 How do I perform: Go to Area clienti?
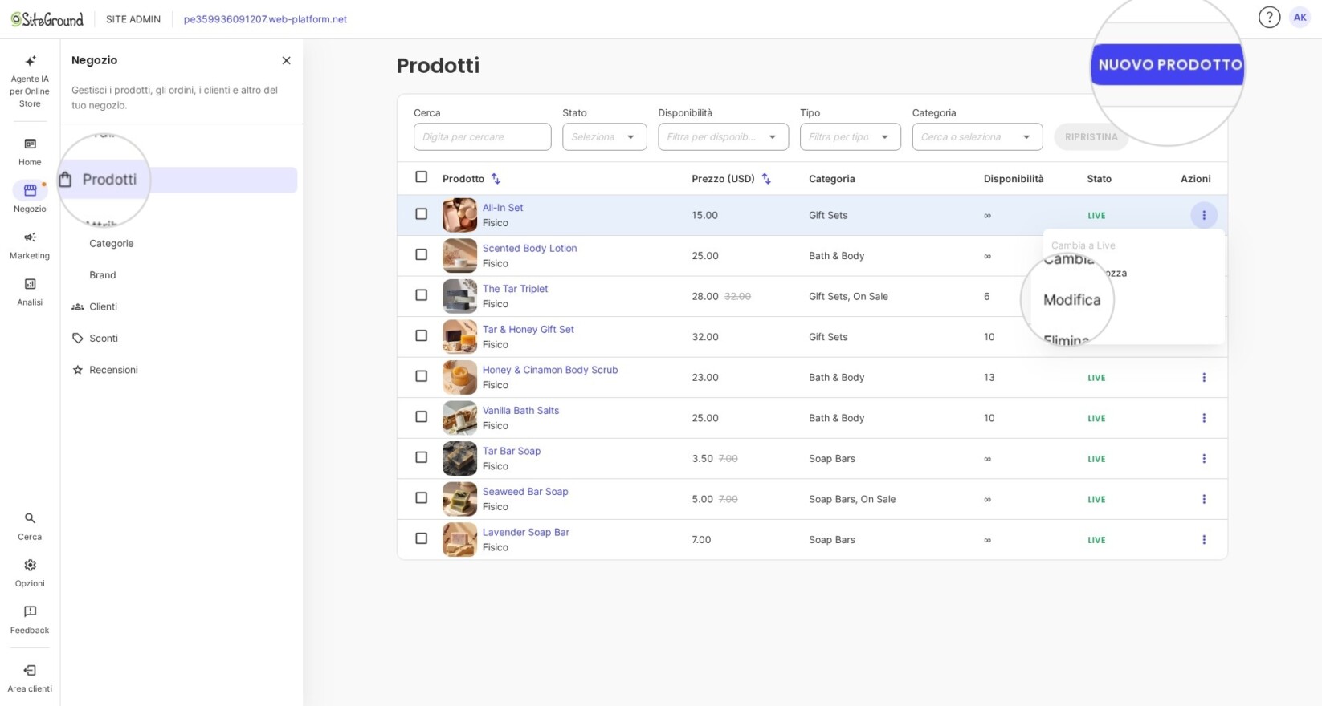(x=30, y=678)
